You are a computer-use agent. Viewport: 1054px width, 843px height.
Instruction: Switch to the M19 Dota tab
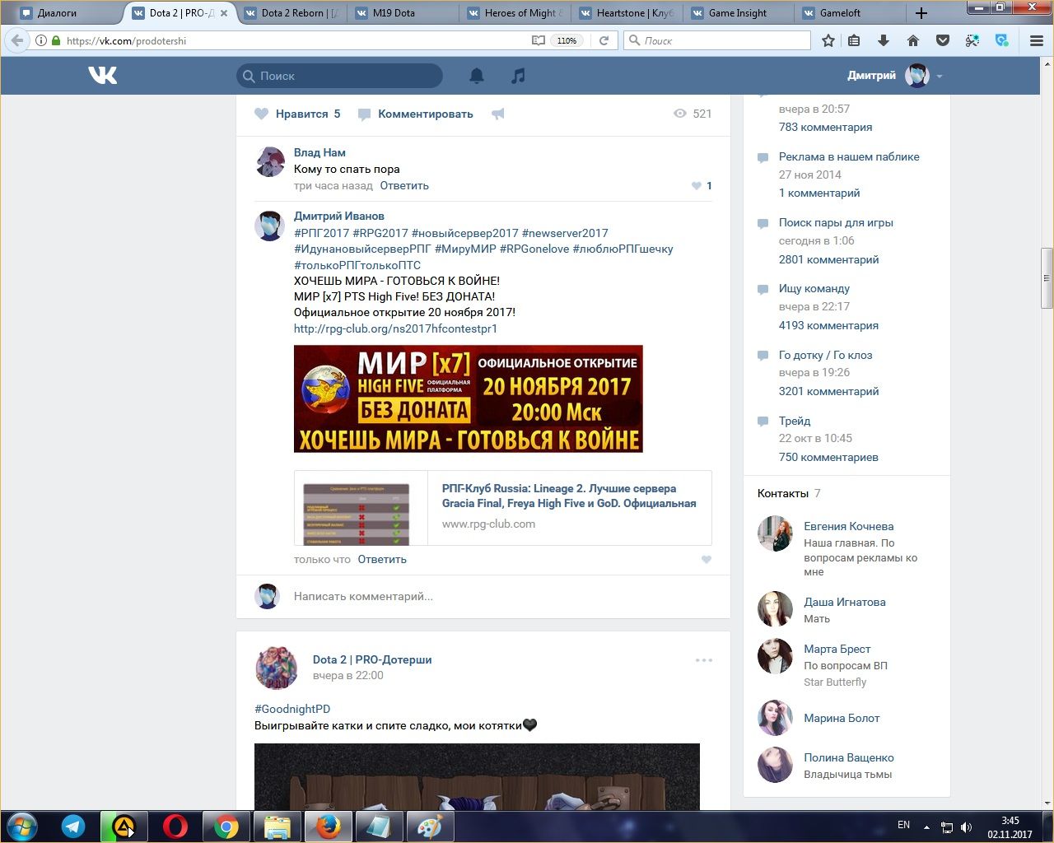(394, 13)
